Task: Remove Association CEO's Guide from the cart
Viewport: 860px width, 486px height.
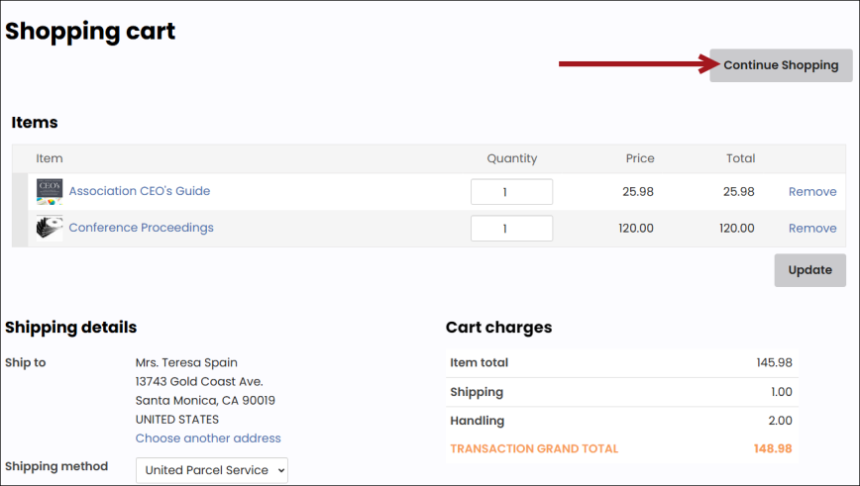Action: 811,192
